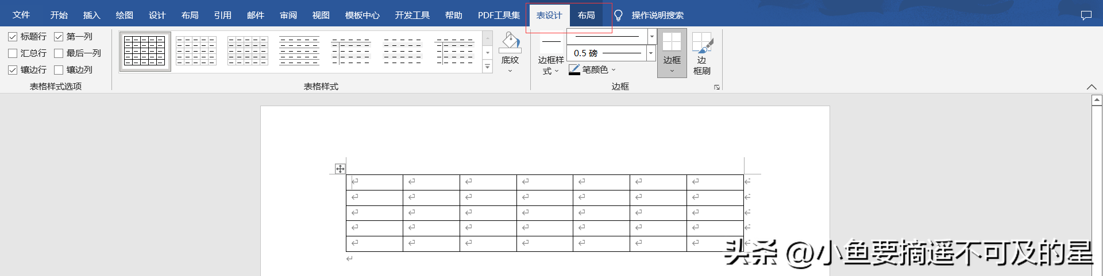
Task: Select the second table style thumbnail in the gallery
Action: [196, 51]
